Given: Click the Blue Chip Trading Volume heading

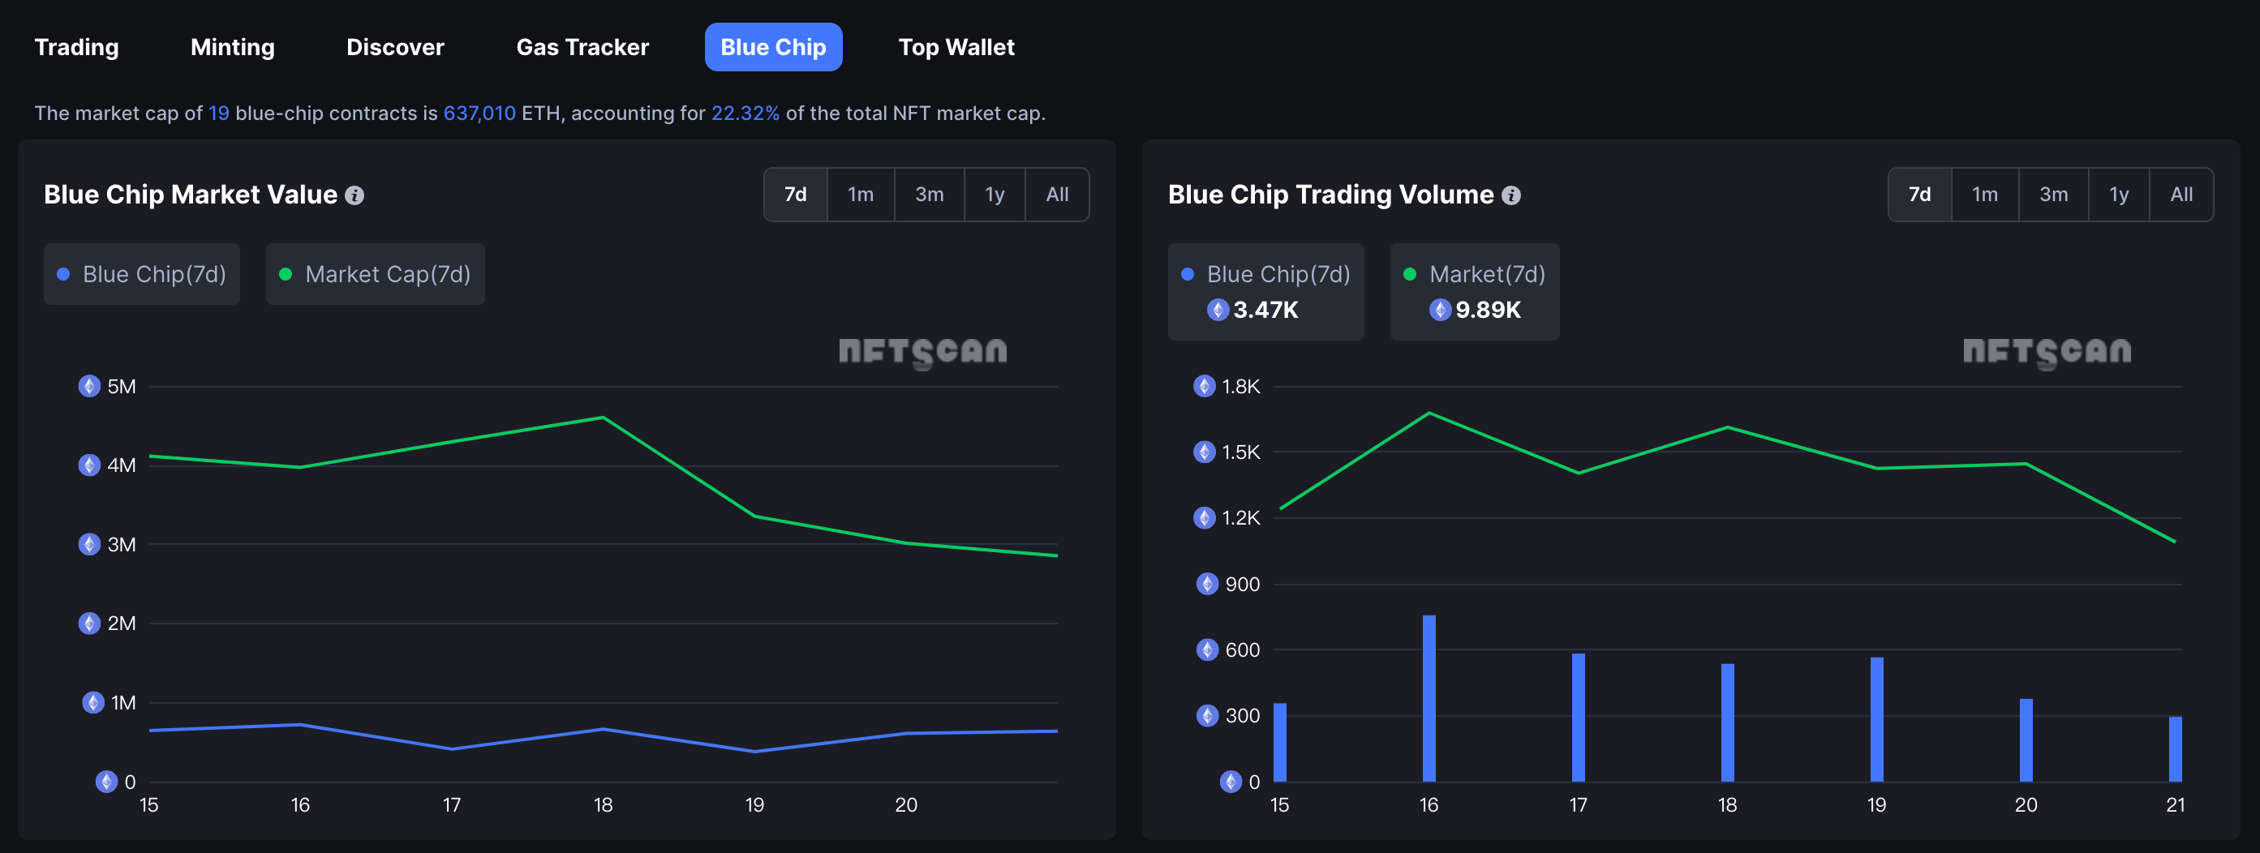Looking at the screenshot, I should click(1330, 195).
